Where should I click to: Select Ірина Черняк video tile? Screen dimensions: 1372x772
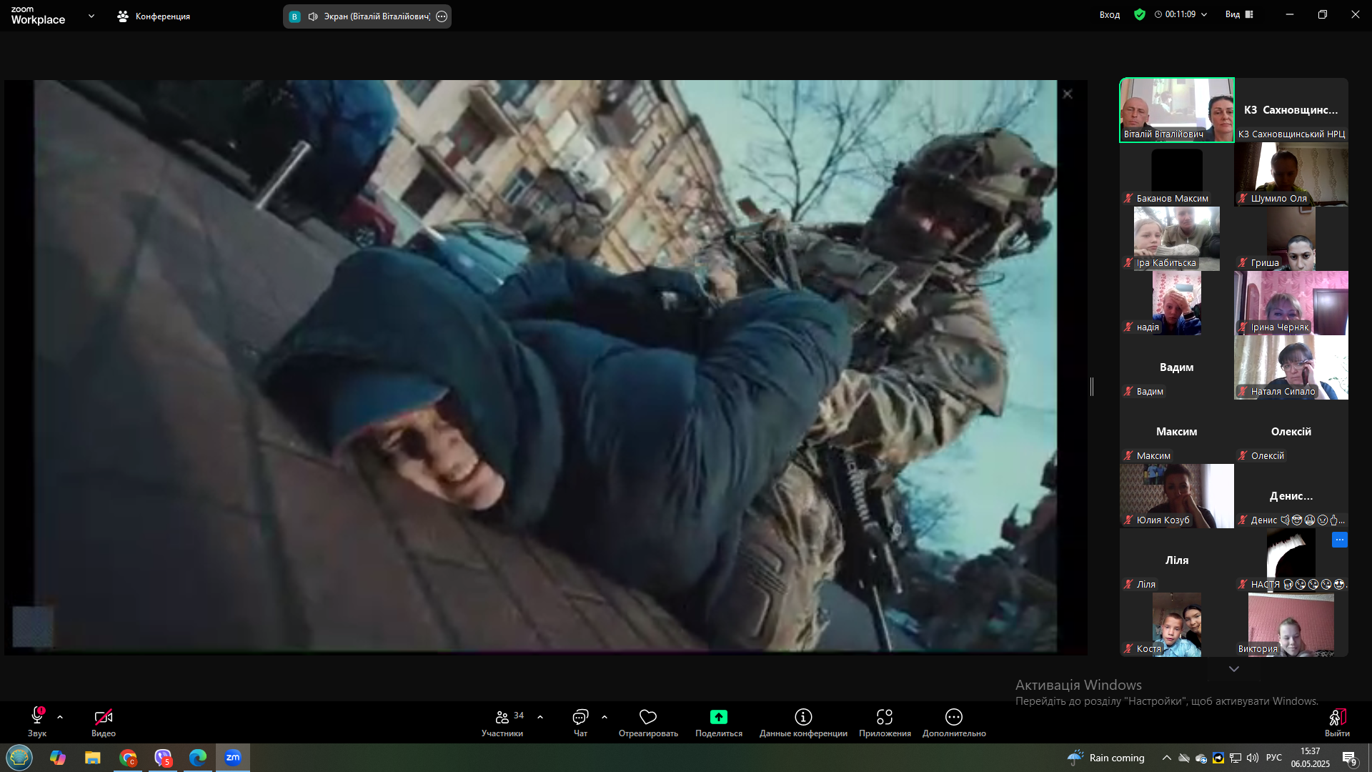point(1291,303)
